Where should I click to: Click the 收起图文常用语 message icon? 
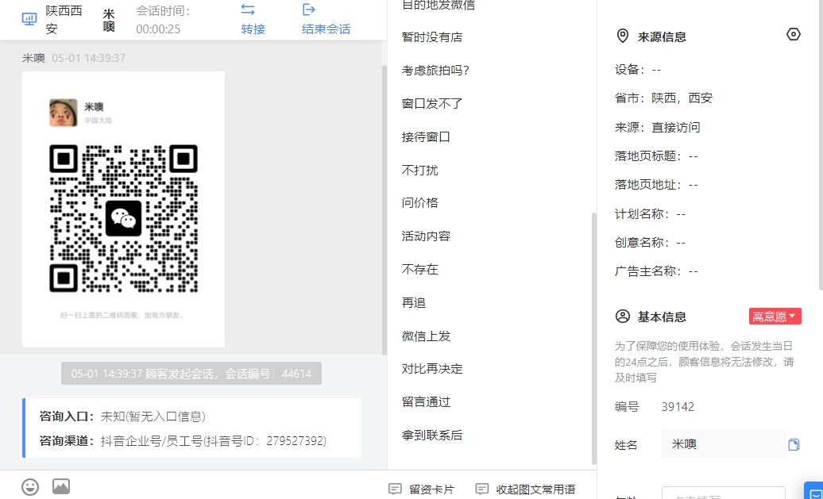point(481,489)
